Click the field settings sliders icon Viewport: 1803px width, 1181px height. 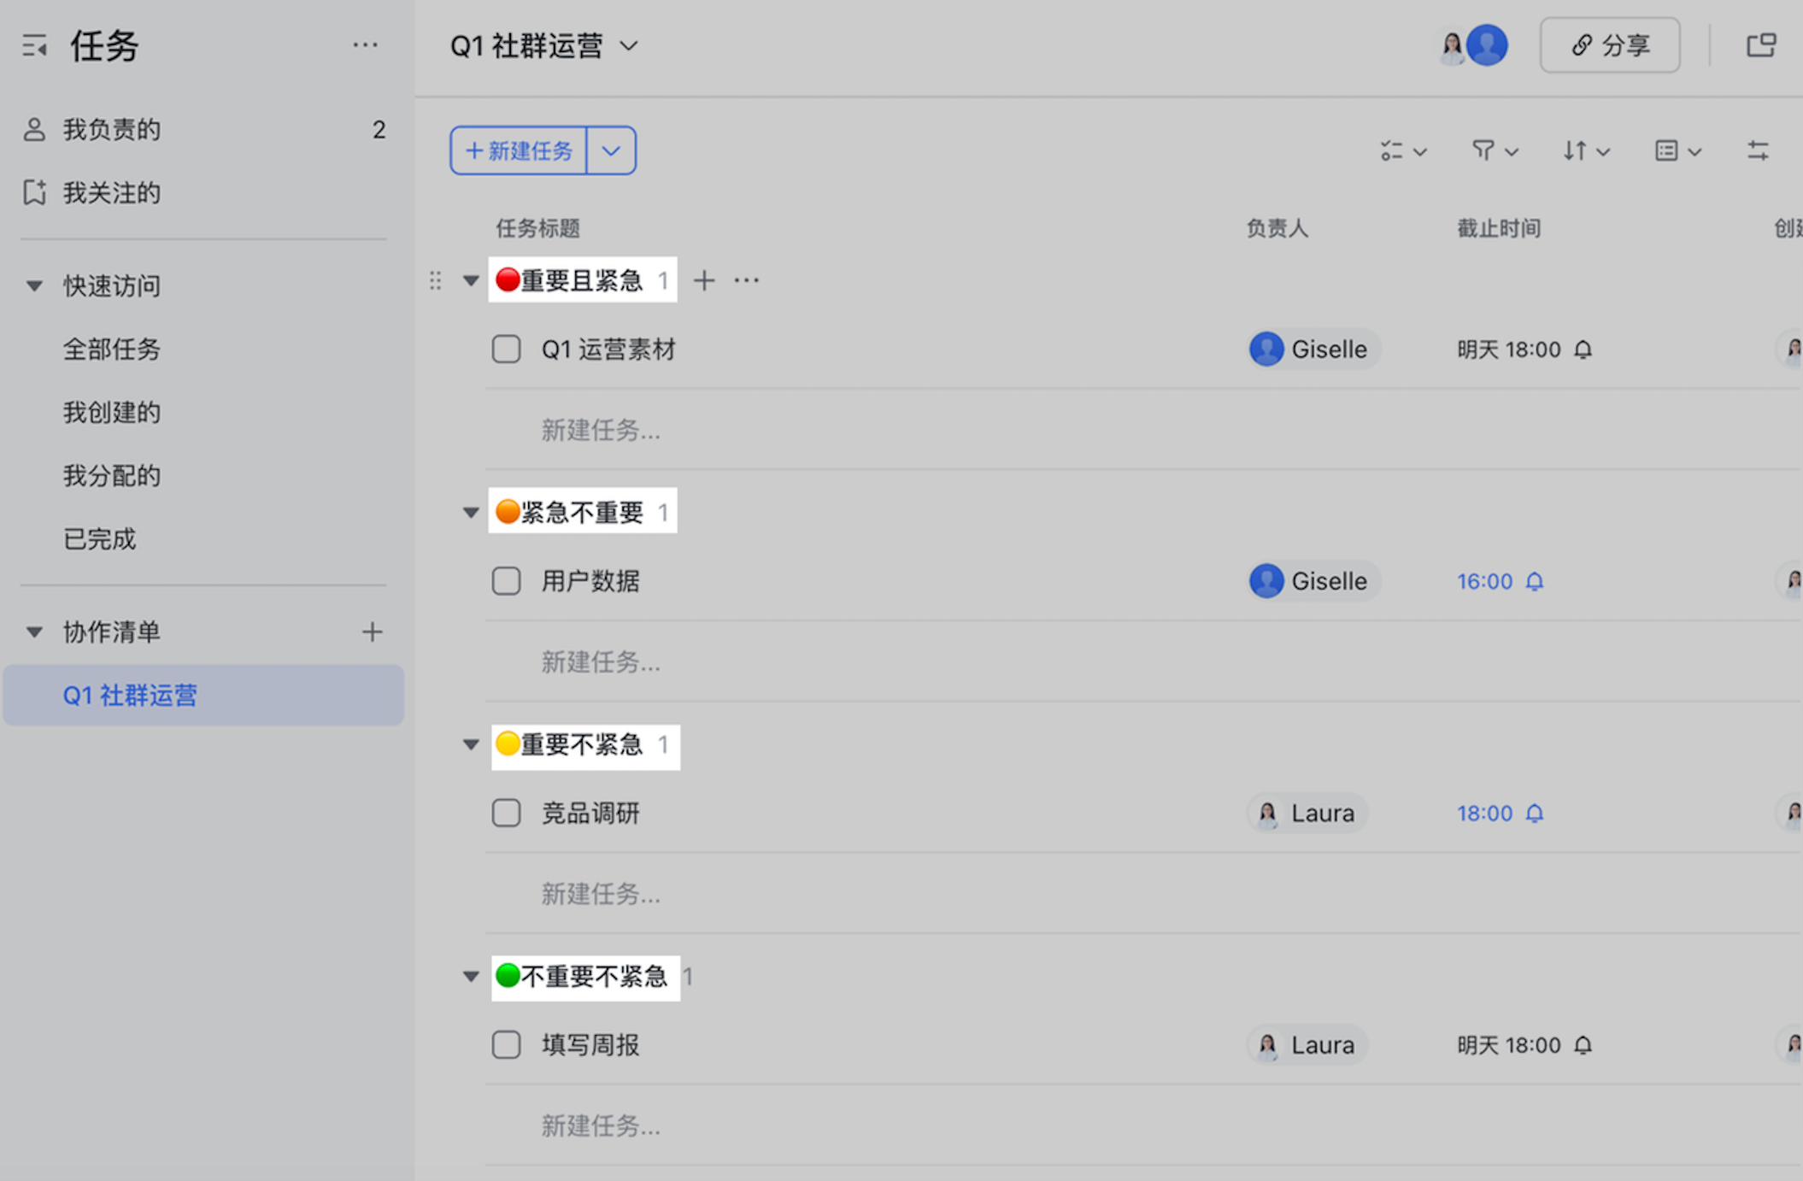(1758, 151)
